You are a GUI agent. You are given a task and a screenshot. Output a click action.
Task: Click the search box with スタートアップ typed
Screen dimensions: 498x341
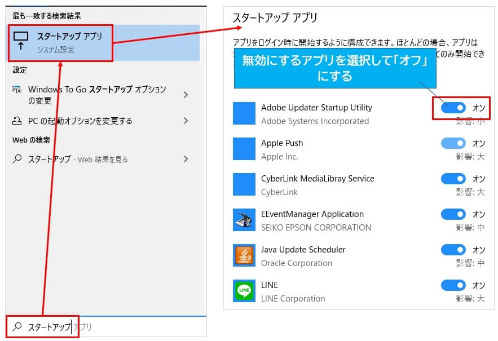[x=107, y=327]
